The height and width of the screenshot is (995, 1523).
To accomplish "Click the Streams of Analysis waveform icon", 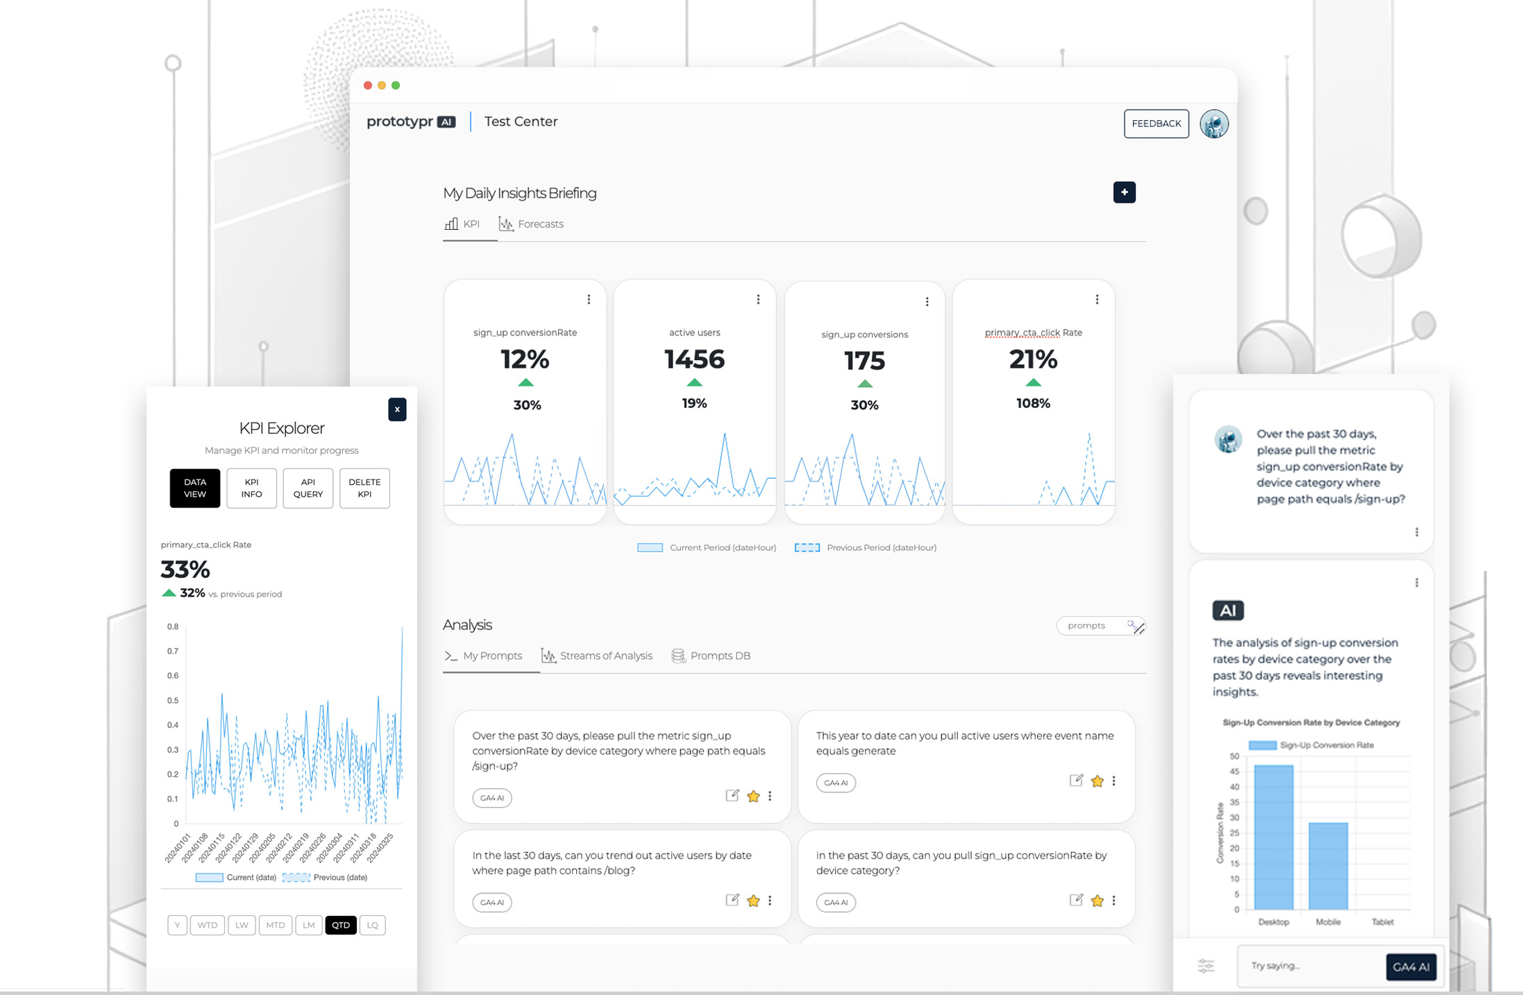I will point(548,655).
